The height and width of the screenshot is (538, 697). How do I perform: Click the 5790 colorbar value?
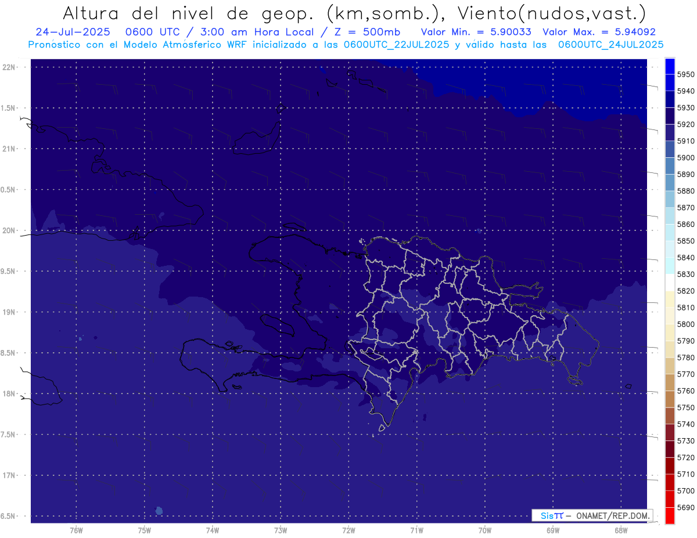(686, 341)
